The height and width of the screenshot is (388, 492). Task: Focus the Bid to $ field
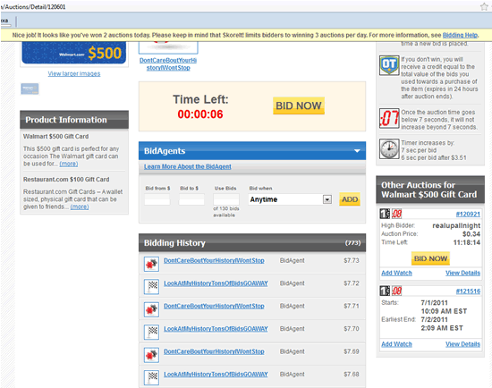point(191,199)
